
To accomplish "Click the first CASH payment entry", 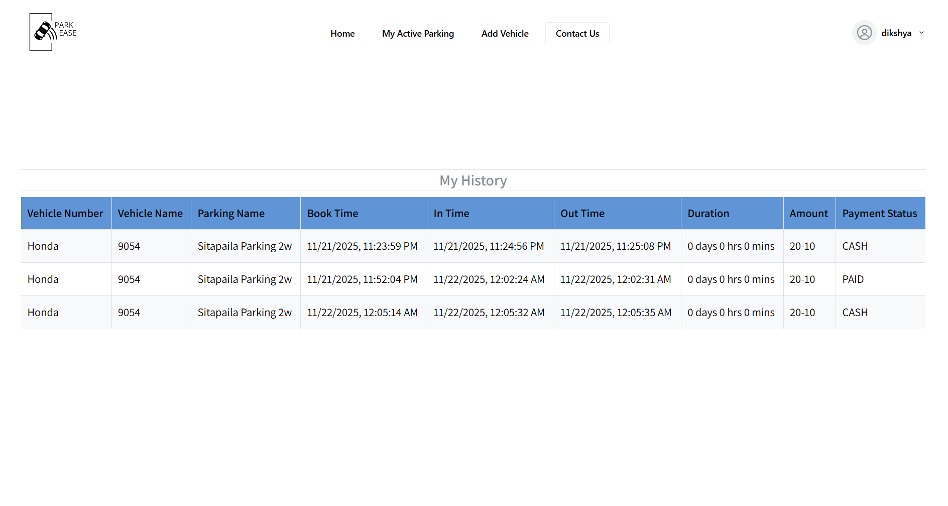I will coord(855,246).
